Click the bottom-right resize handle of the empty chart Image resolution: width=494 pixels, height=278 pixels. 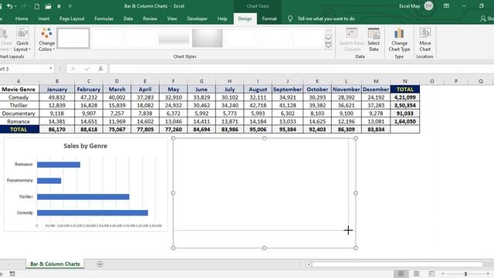click(x=356, y=248)
